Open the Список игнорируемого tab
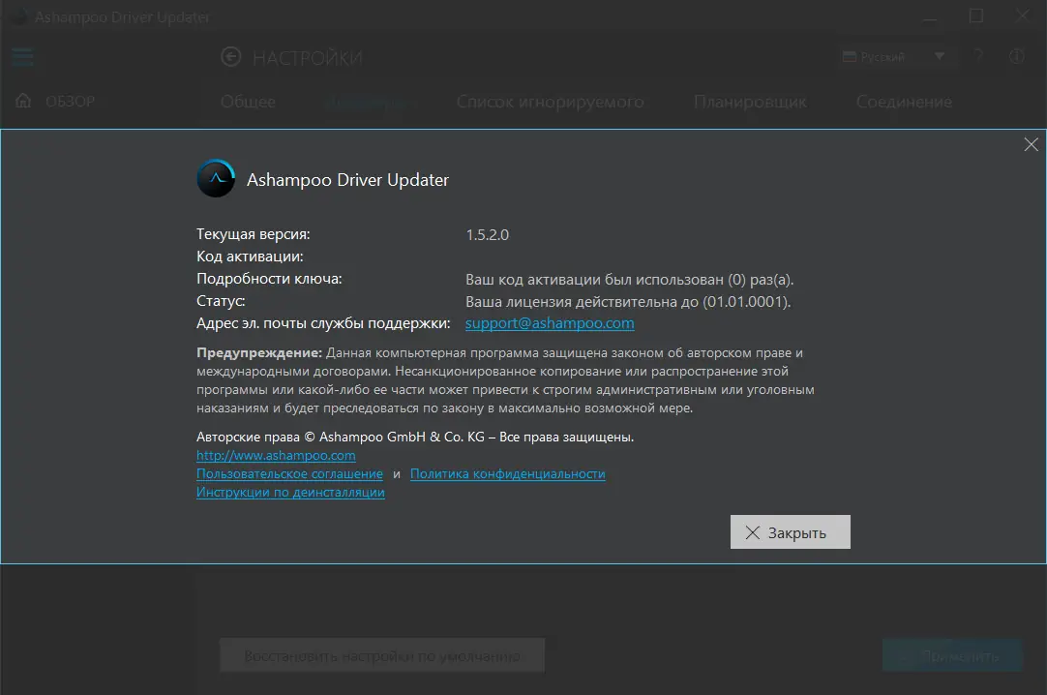The width and height of the screenshot is (1047, 695). coord(550,101)
